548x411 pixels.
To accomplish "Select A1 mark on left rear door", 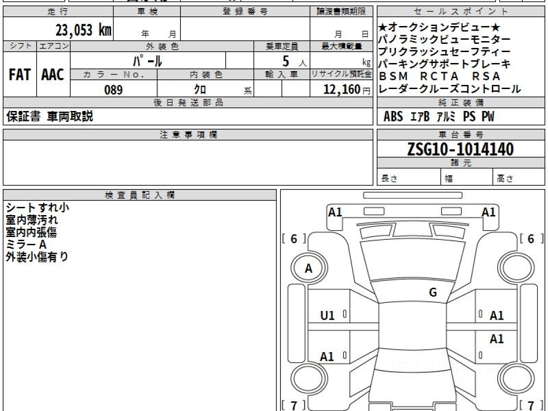I will [x=327, y=357].
